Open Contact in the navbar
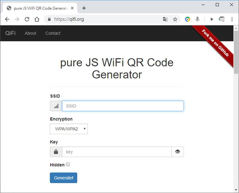 [53, 33]
